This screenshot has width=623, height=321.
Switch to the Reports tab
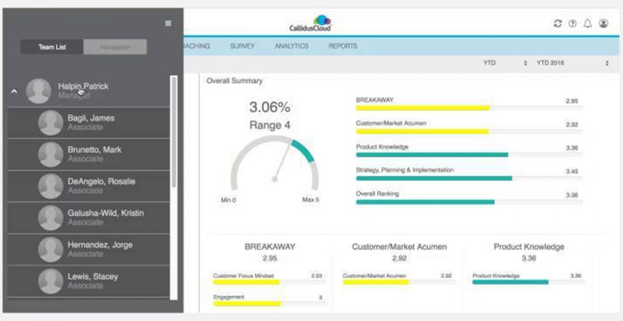point(342,46)
